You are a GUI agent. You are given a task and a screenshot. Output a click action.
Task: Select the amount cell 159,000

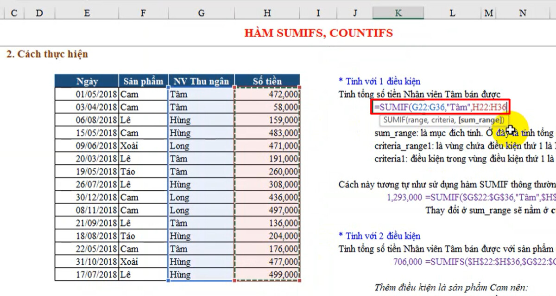pos(267,120)
